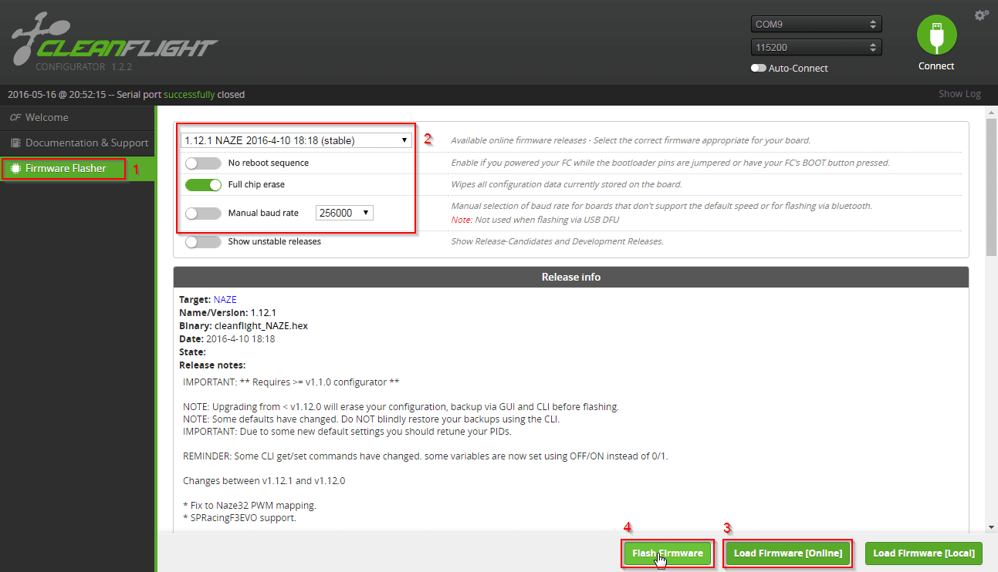
Task: Open the 115200 baud rate dropdown
Action: pyautogui.click(x=815, y=47)
